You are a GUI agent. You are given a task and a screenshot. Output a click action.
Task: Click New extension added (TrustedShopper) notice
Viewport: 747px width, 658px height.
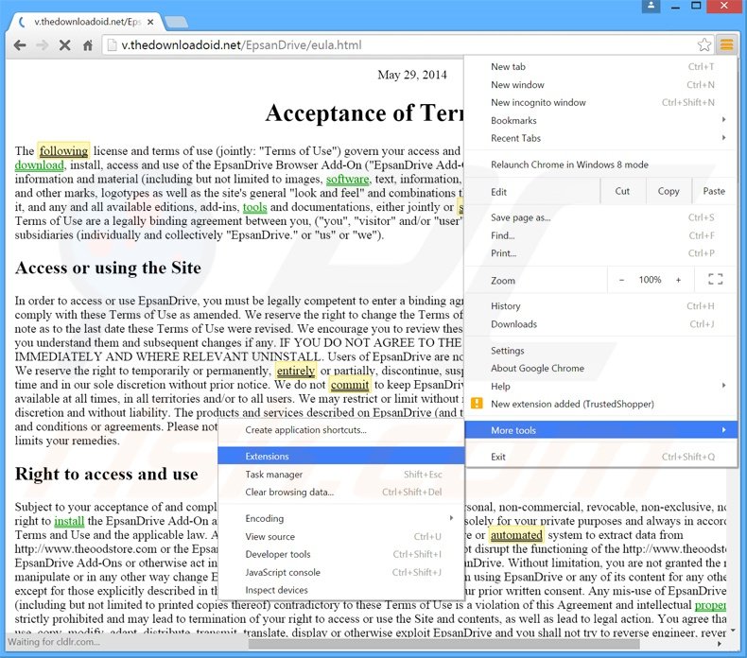[x=600, y=404]
